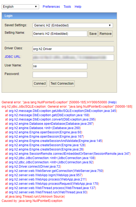Click the 'Login' panel header text
The height and width of the screenshot is (207, 136).
pos(9,16)
